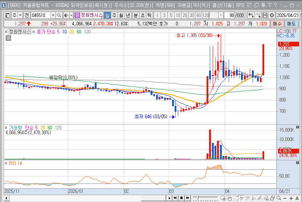Click the candle compare chart icon
302x202 pixels.
coord(251,15)
